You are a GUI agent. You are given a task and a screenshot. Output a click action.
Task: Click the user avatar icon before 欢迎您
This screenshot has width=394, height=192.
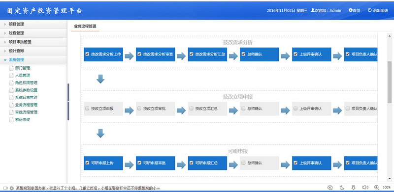[x=313, y=10]
